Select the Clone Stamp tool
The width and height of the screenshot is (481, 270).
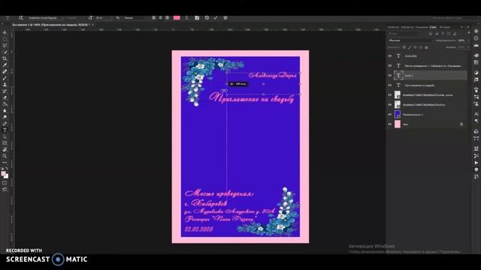click(5, 85)
